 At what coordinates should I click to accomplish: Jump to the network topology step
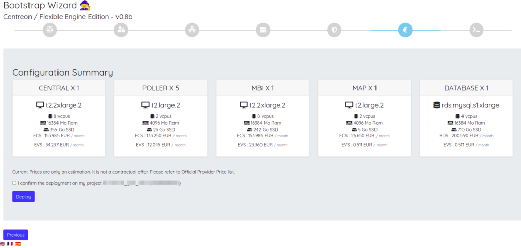pos(192,30)
